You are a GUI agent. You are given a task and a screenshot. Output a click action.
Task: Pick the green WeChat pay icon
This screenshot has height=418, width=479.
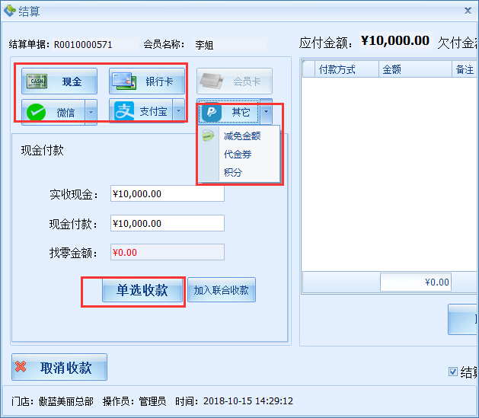click(37, 113)
